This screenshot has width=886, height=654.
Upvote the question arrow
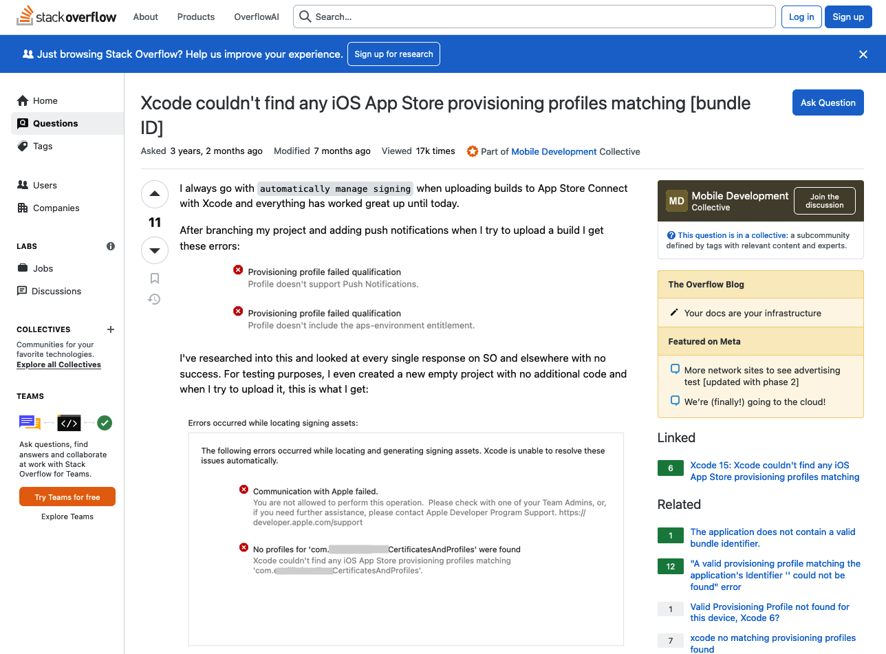[155, 195]
